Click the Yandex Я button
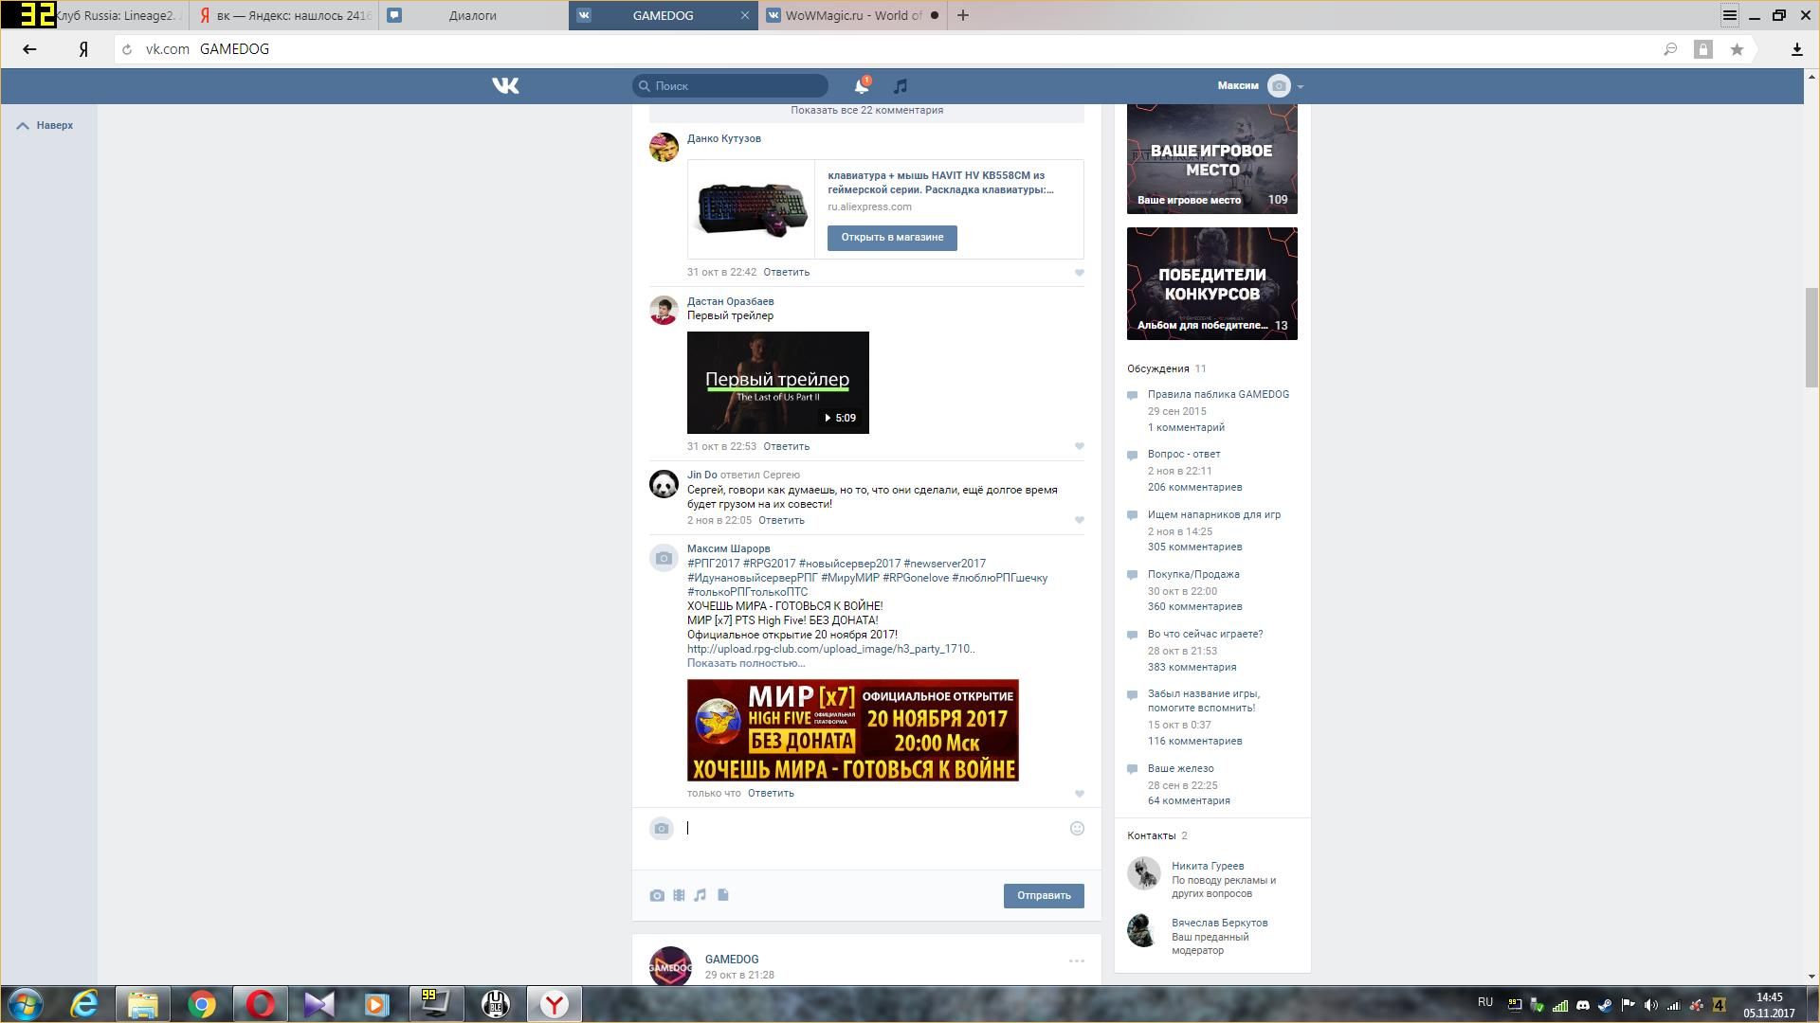This screenshot has height=1023, width=1820. [x=83, y=49]
